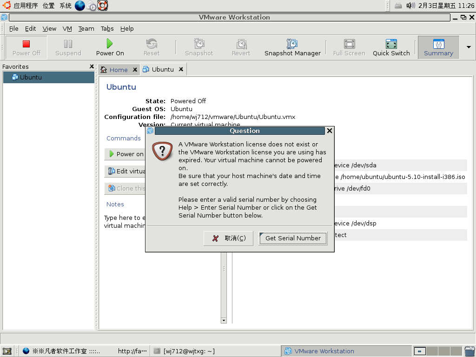Click the Suspend toolbar icon
This screenshot has height=357, width=476.
68,47
